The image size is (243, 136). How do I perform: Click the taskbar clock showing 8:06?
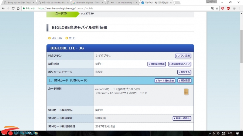[230, 133]
